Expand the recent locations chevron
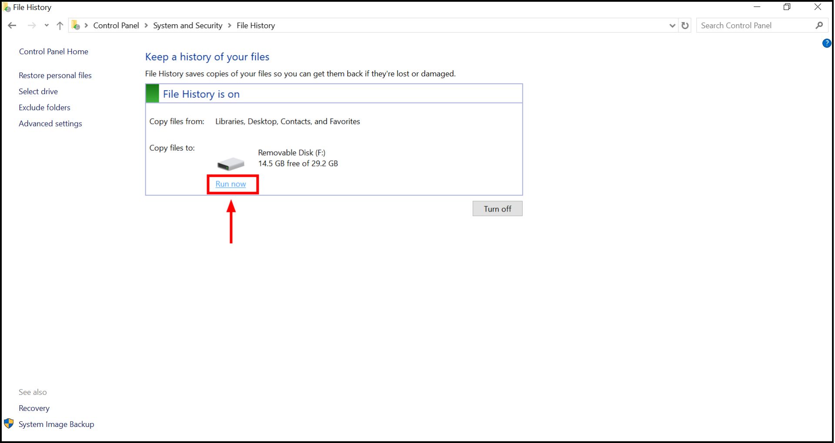 click(46, 25)
